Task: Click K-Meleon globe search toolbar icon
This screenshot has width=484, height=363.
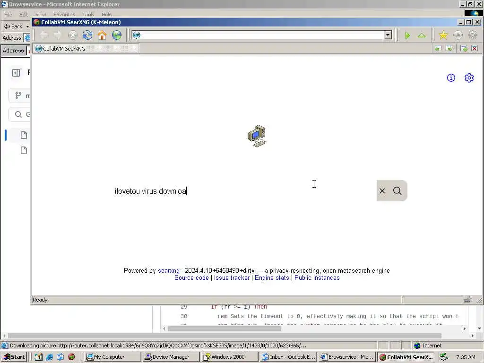Action: tap(117, 35)
